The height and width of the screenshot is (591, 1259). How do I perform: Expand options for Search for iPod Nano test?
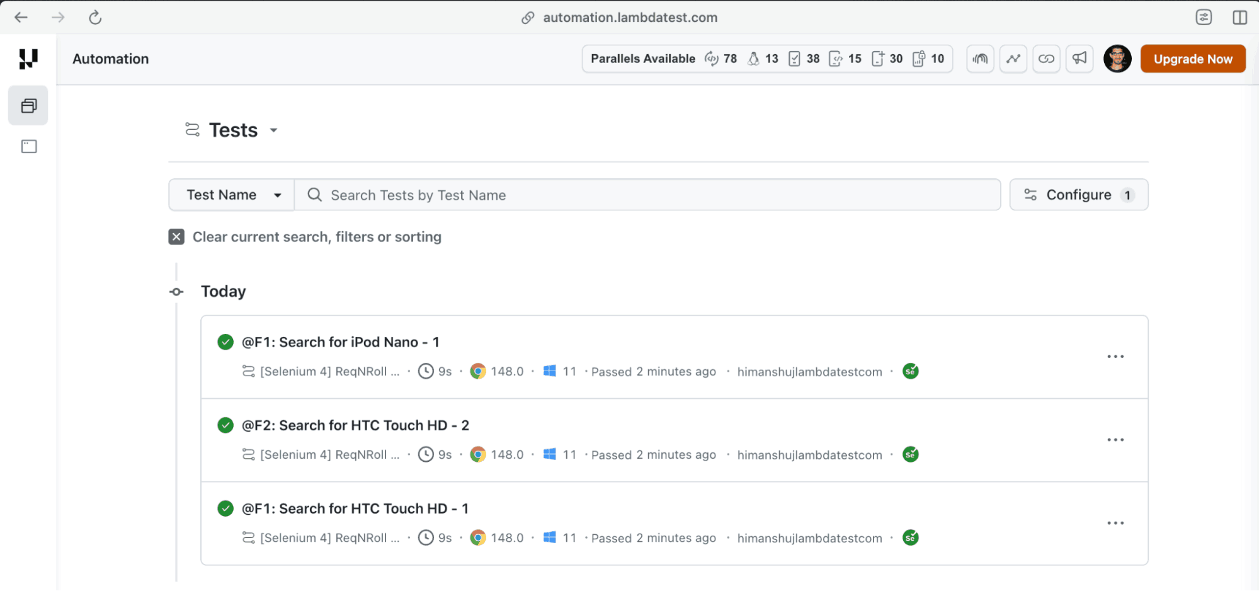point(1115,357)
